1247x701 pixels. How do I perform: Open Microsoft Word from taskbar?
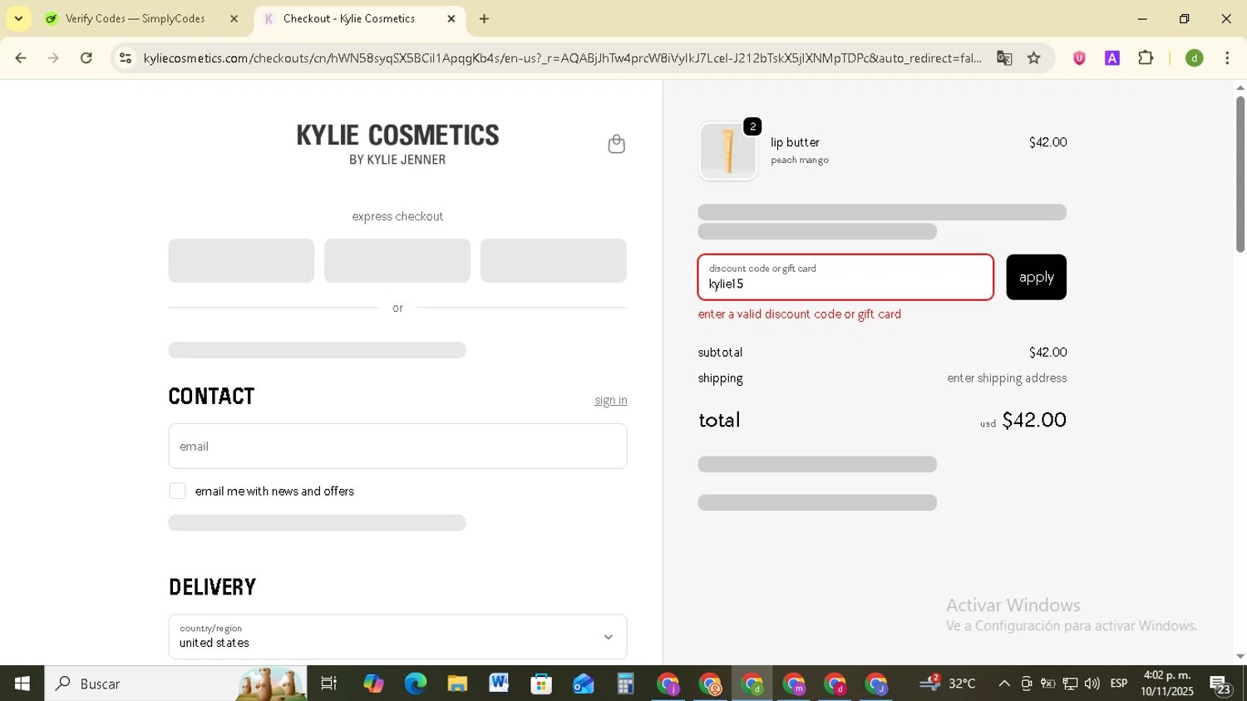point(499,684)
